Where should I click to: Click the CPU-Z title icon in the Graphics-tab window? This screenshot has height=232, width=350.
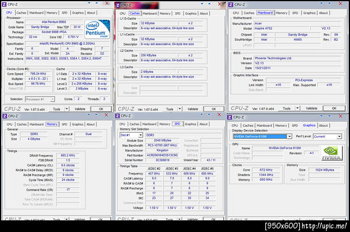pos(230,117)
